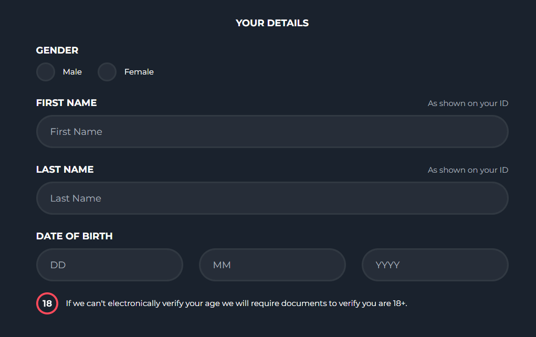The height and width of the screenshot is (337, 536).
Task: Click the ID hint beside First Name
Action: click(x=468, y=103)
